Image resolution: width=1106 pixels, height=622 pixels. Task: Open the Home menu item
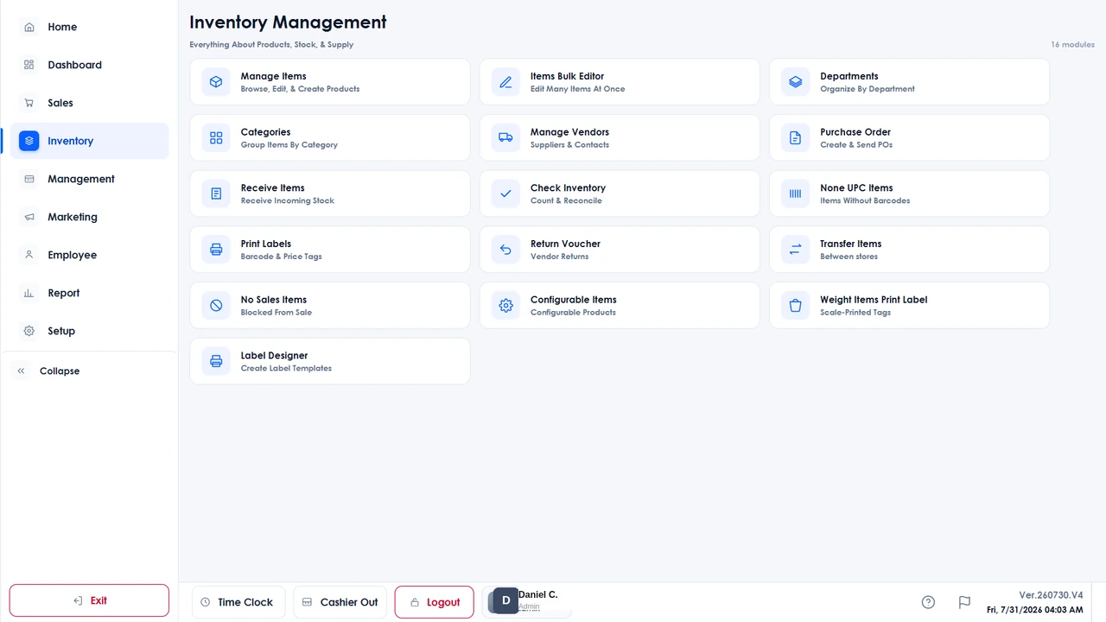90,27
